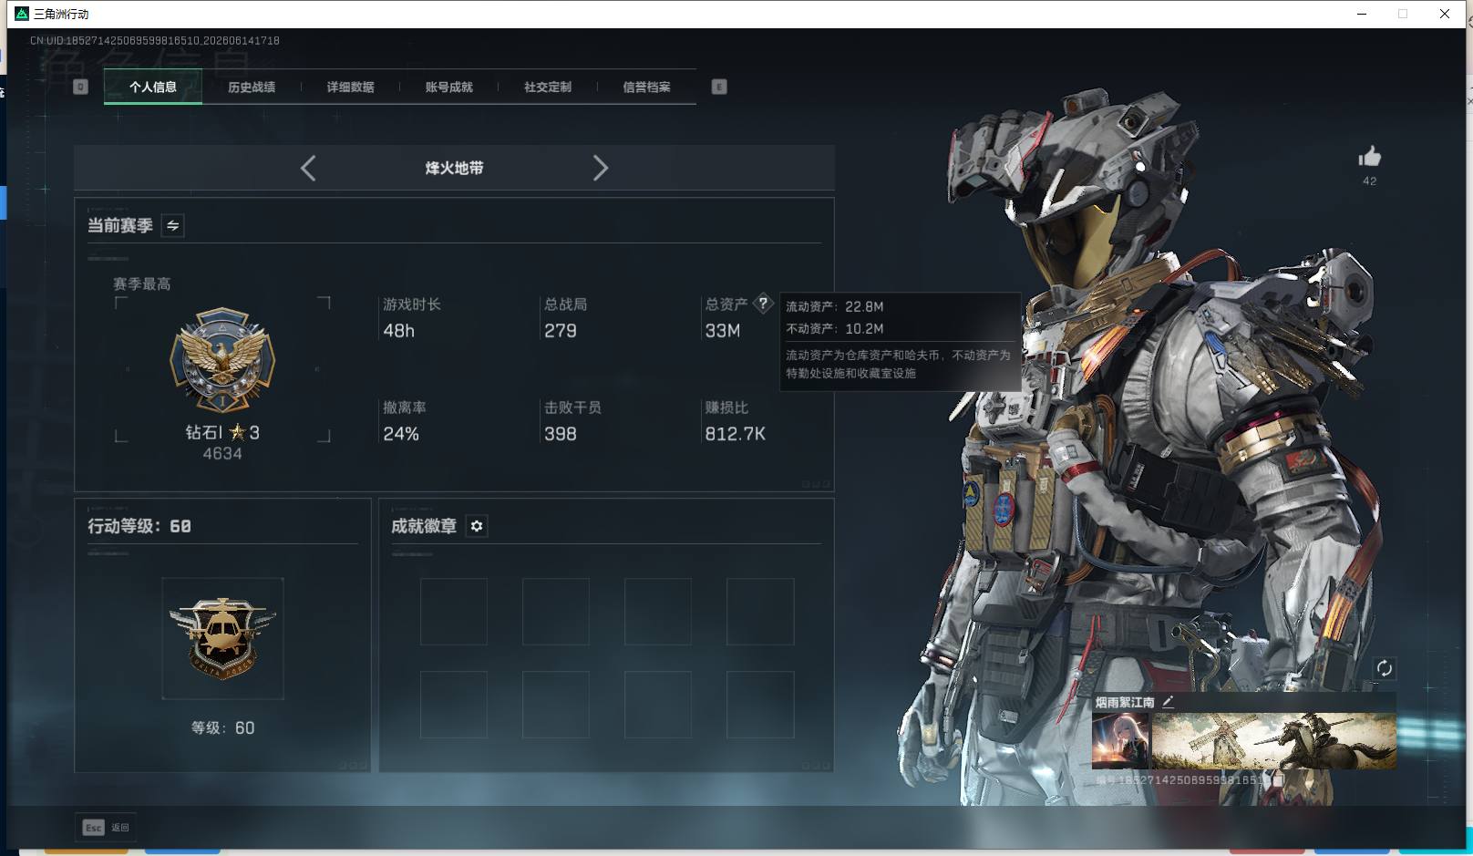Image resolution: width=1473 pixels, height=856 pixels.
Task: Select the 烽火地带 mode title
Action: point(454,168)
